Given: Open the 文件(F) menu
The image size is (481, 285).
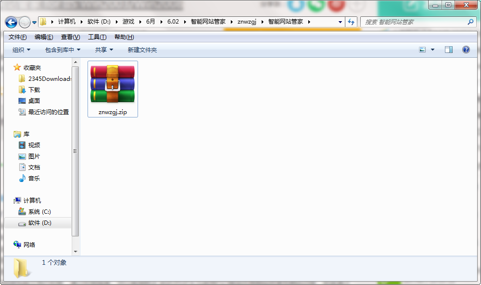Looking at the screenshot, I should click(x=17, y=37).
